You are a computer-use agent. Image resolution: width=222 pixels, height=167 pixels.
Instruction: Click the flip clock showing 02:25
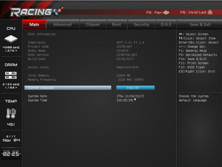(x=11, y=154)
